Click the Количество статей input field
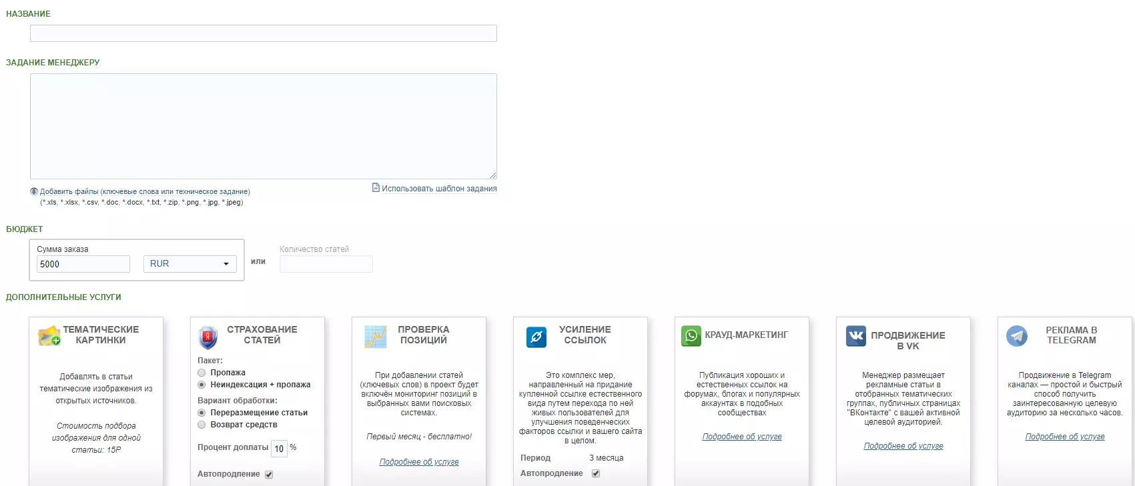 [326, 264]
